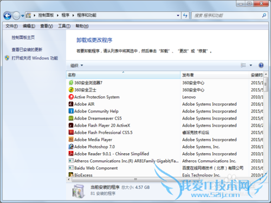Click the installed programs disc icon in details pane
Screen dimensions: 271x203
[79, 191]
